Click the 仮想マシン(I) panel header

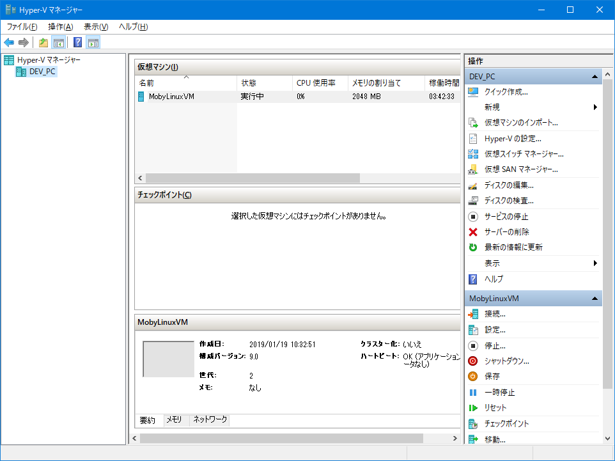point(297,67)
